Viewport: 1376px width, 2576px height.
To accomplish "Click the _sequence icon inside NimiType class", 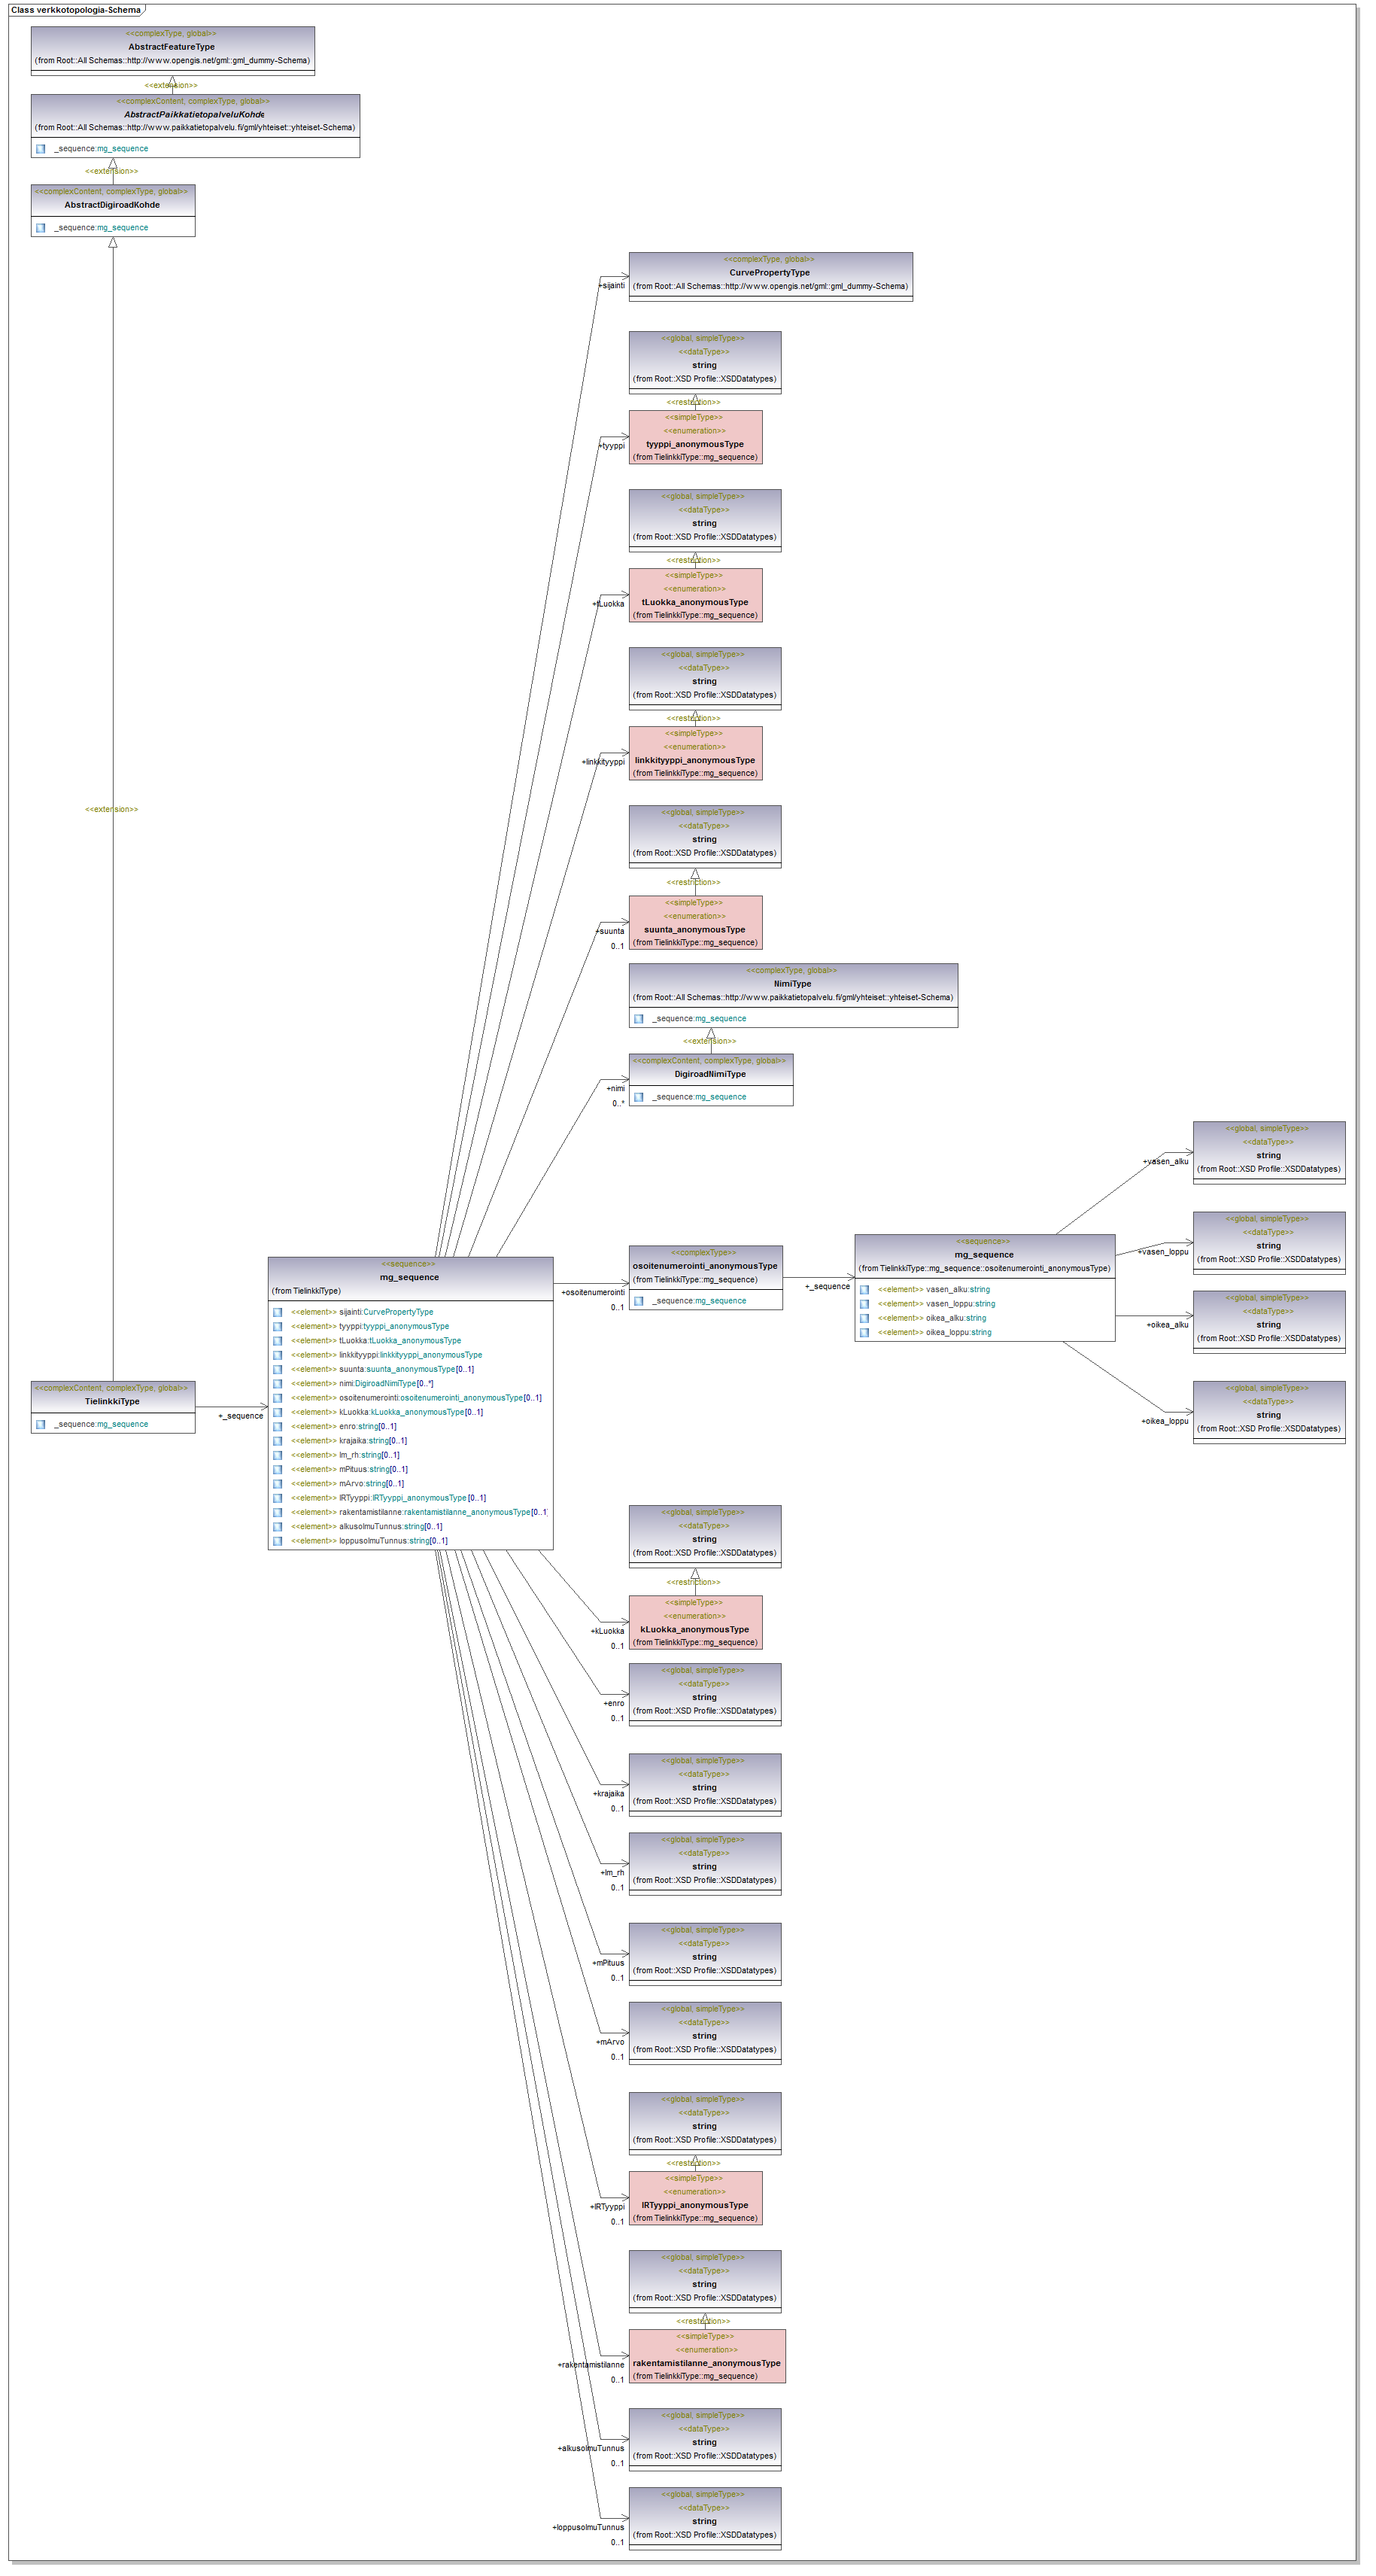I will pos(639,1019).
